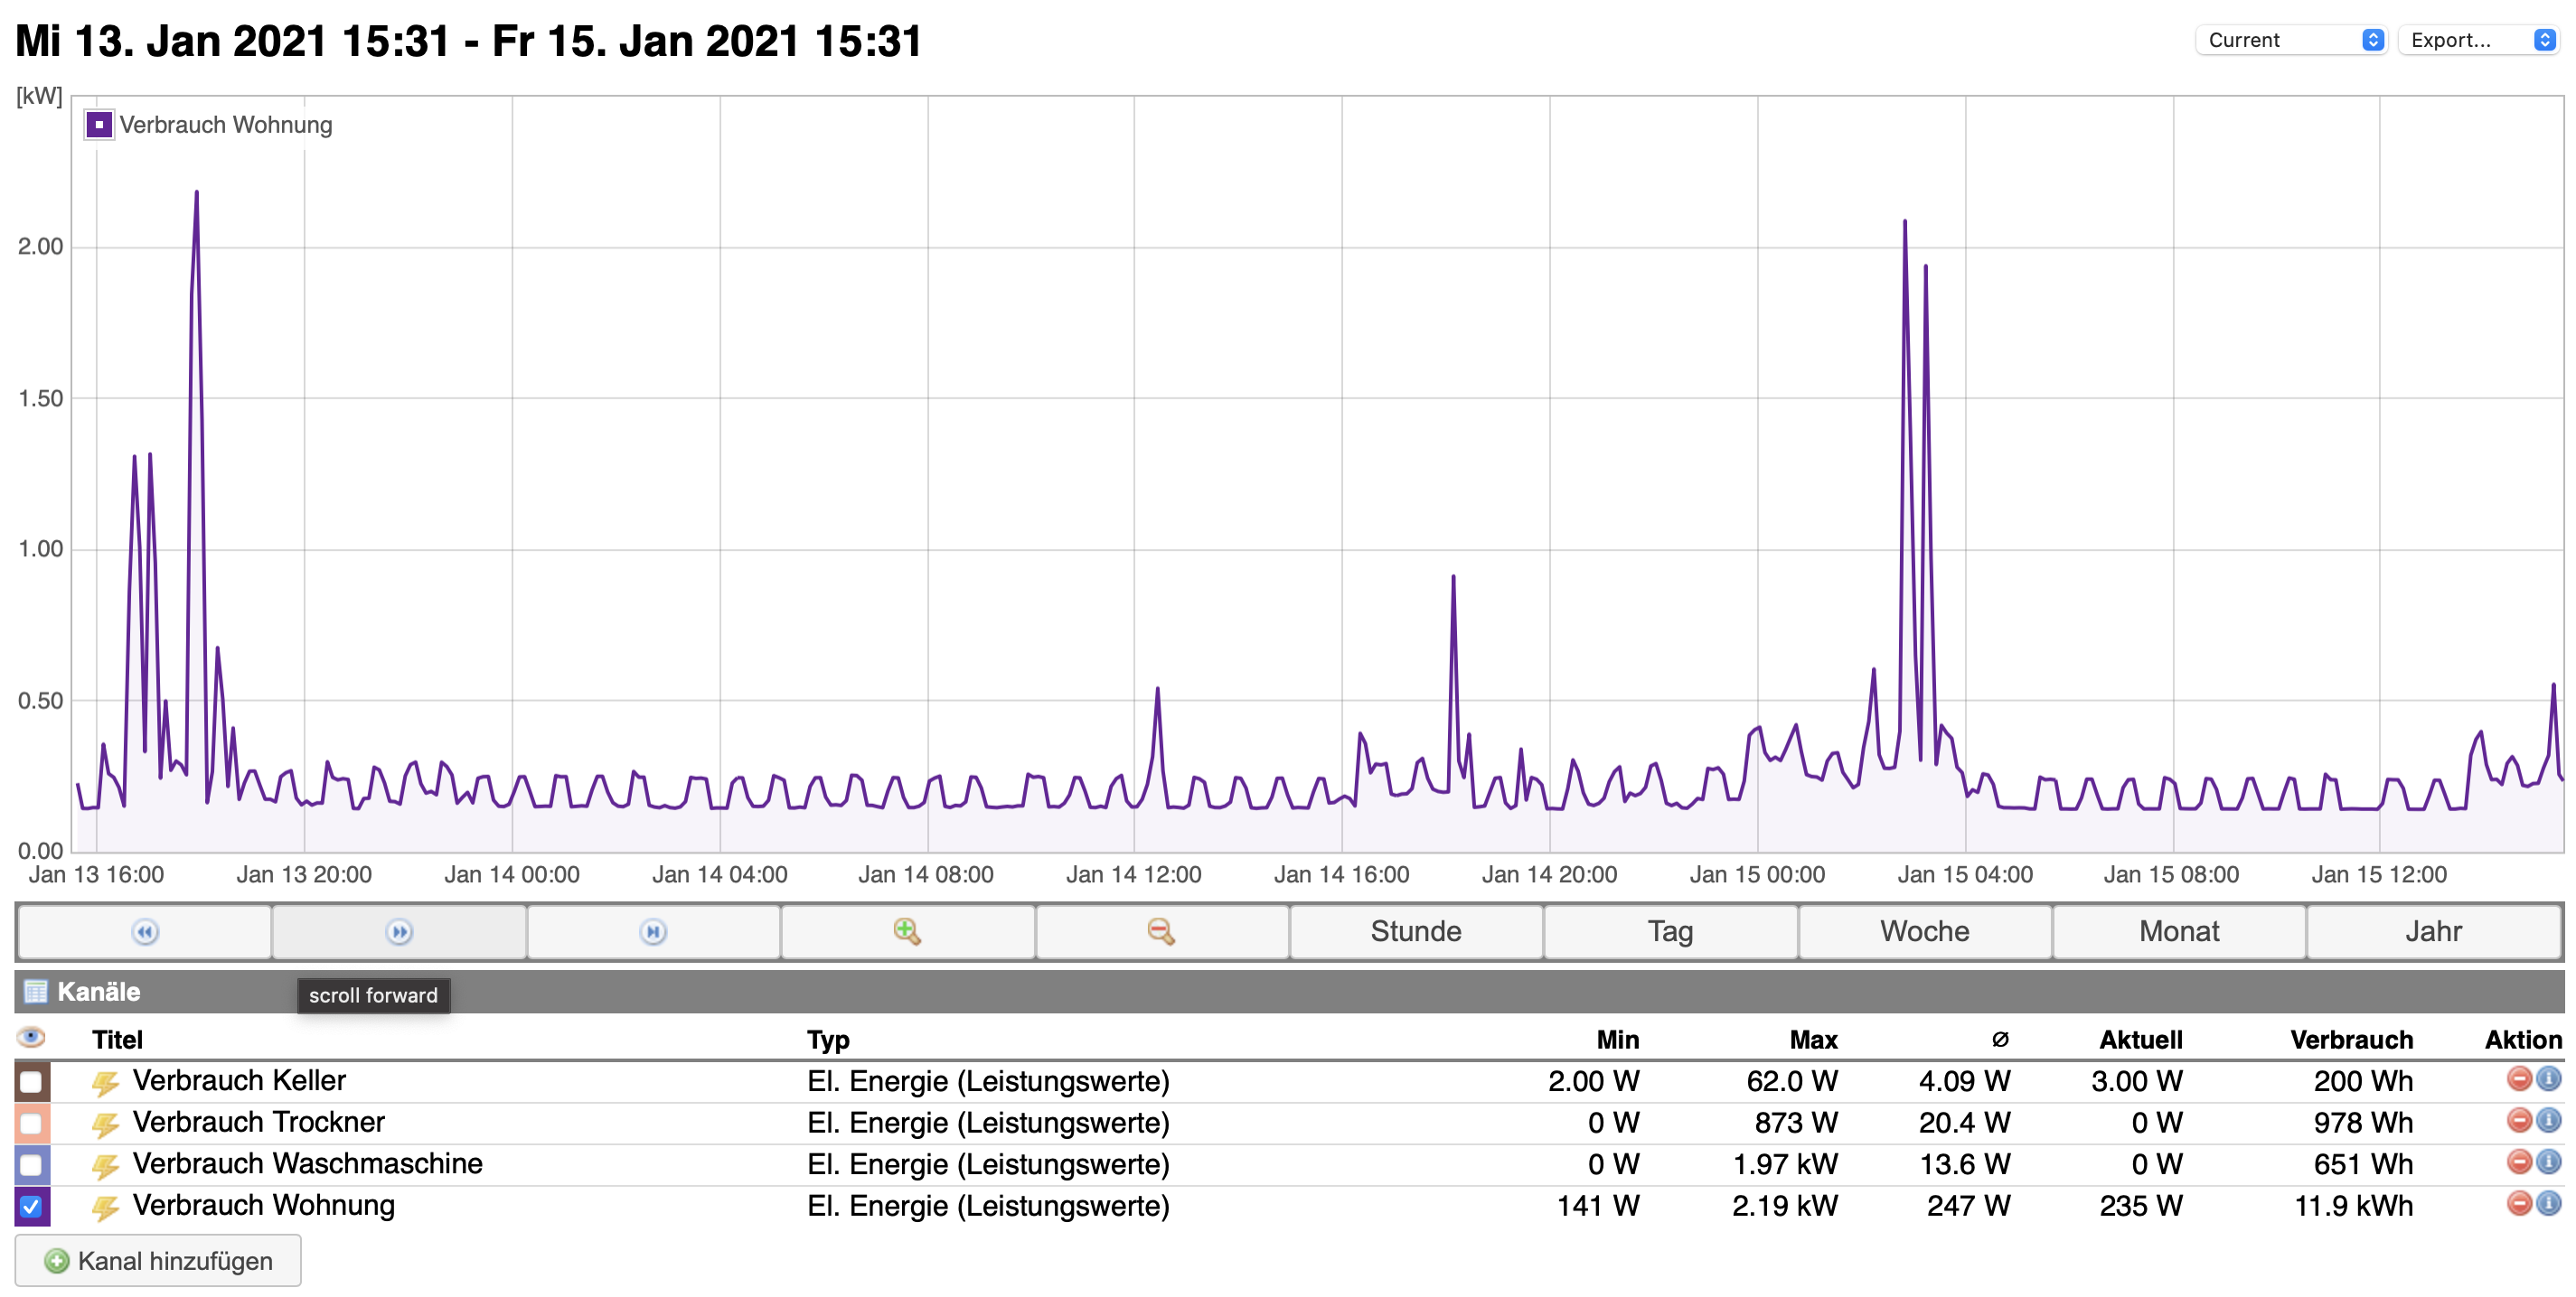Delete the Verbrauch Keller channel with the red icon
This screenshot has width=2576, height=1297.
click(x=2519, y=1079)
